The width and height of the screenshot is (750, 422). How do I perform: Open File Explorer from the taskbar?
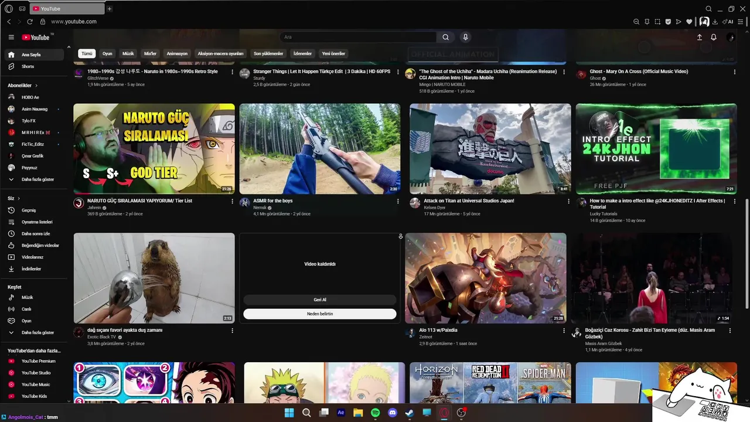point(358,413)
